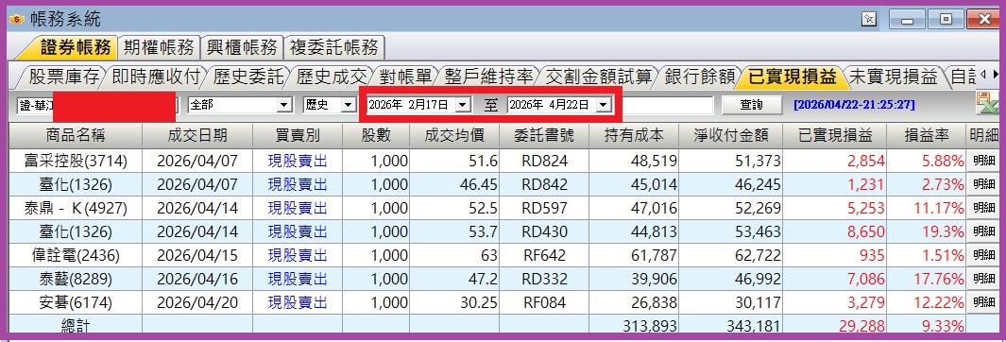
Task: Click order number RF642
Action: click(545, 255)
